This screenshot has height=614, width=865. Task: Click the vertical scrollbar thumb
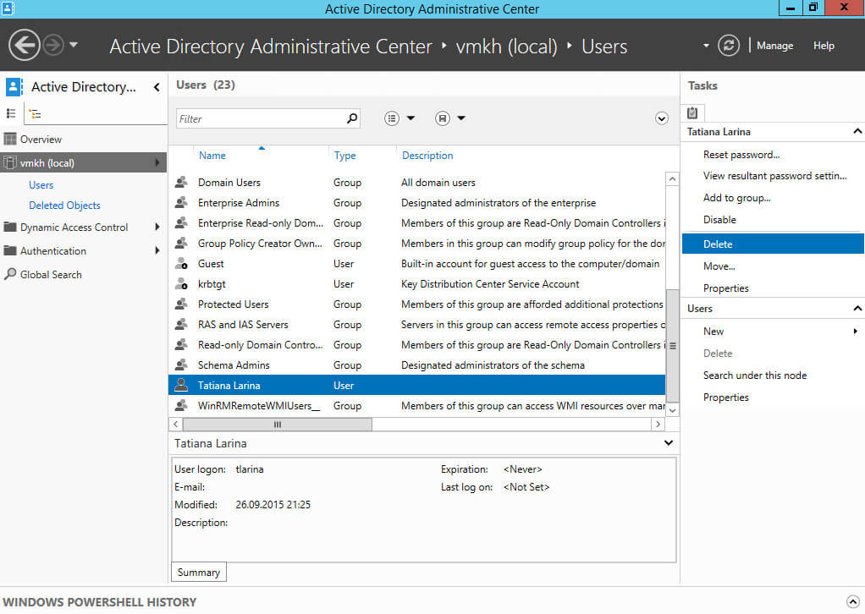673,346
